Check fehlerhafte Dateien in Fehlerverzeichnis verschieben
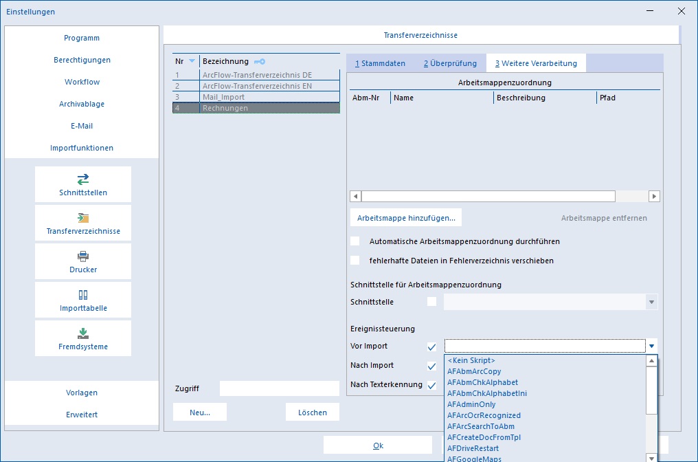This screenshot has width=698, height=462. click(354, 260)
